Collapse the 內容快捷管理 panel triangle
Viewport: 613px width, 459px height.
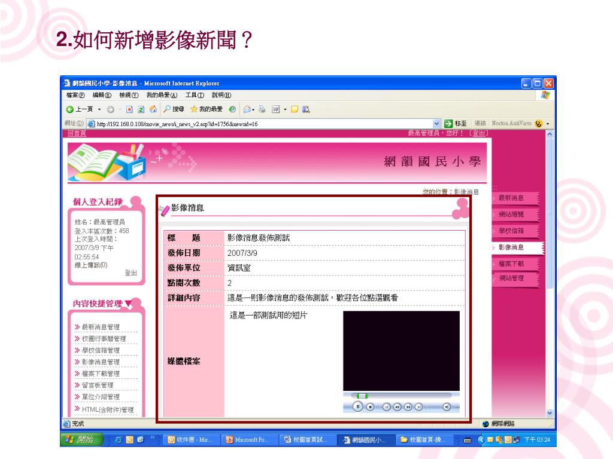(128, 303)
